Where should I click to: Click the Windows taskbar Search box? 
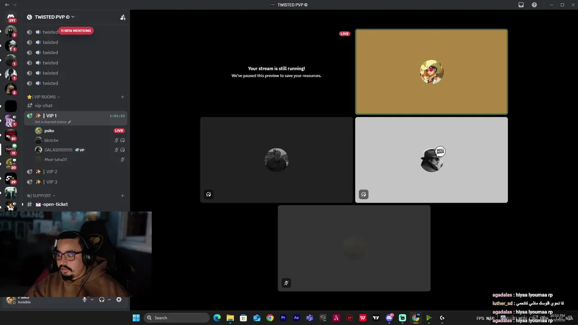[177, 318]
